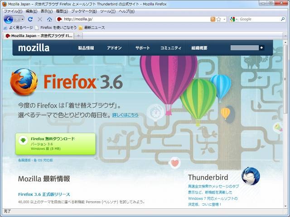Open the 各国語版・各 OS 対応版 link
The height and width of the screenshot is (217, 290).
click(35, 160)
